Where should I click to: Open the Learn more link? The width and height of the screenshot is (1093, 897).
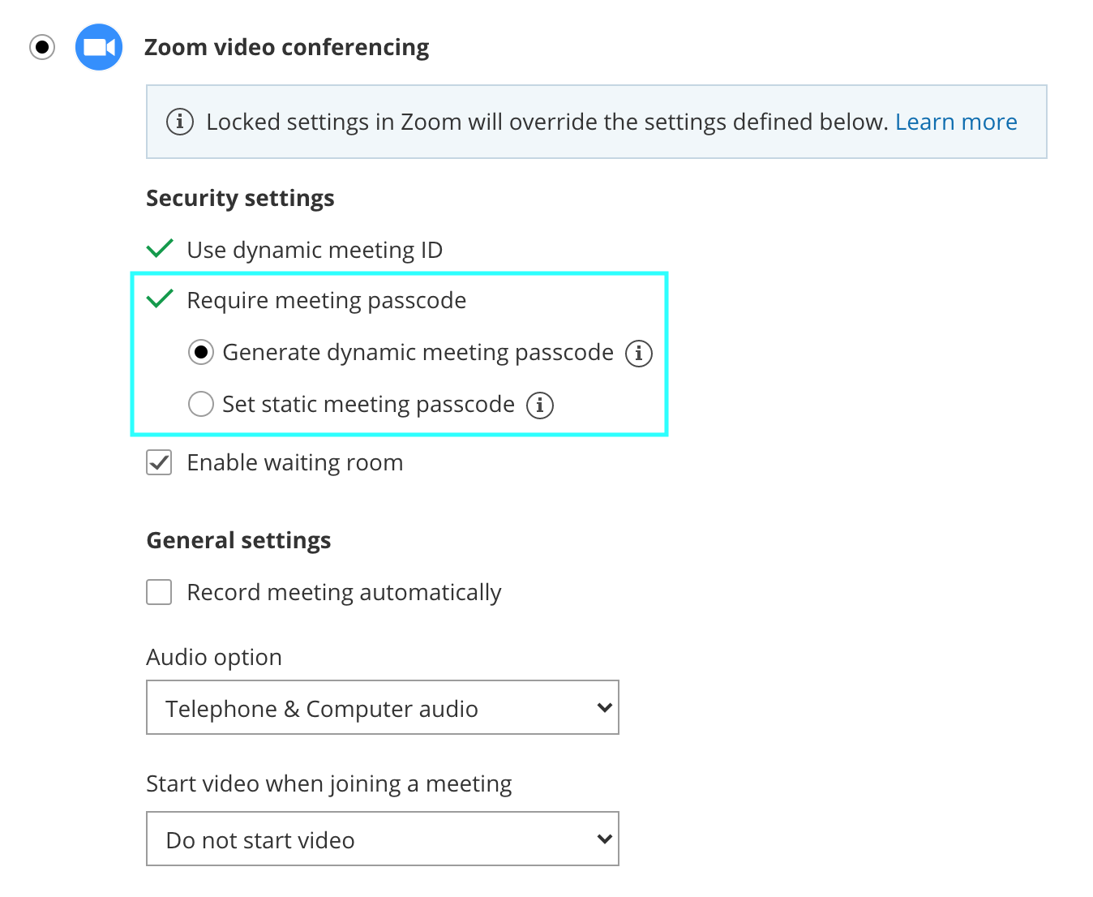point(956,122)
